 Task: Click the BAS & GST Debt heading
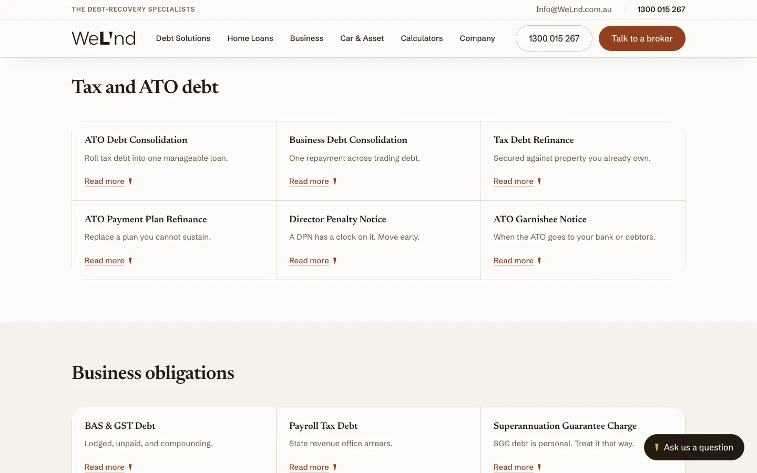[x=120, y=426]
